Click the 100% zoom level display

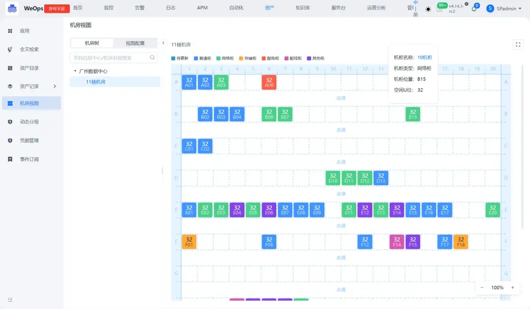pos(497,287)
